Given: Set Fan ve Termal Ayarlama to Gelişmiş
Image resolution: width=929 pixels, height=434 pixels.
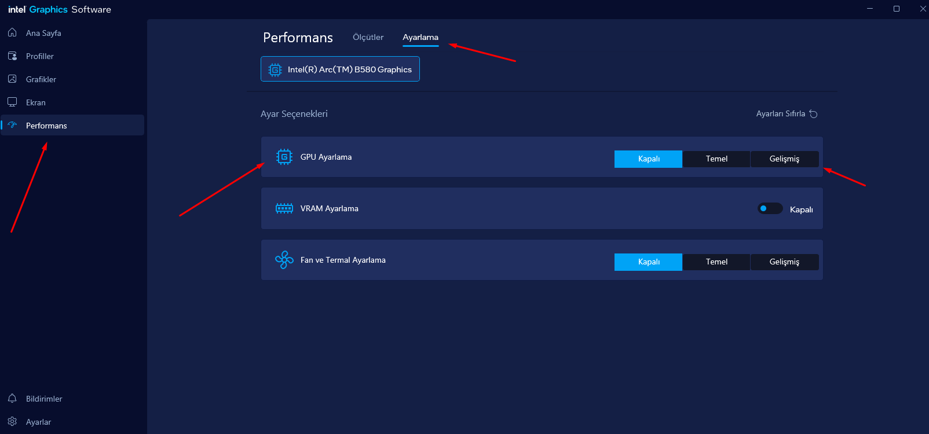Looking at the screenshot, I should tap(784, 262).
